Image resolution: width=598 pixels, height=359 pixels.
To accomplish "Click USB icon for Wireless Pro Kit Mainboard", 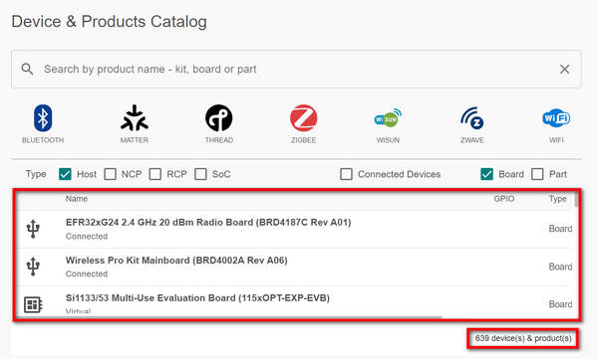I will coord(33,267).
